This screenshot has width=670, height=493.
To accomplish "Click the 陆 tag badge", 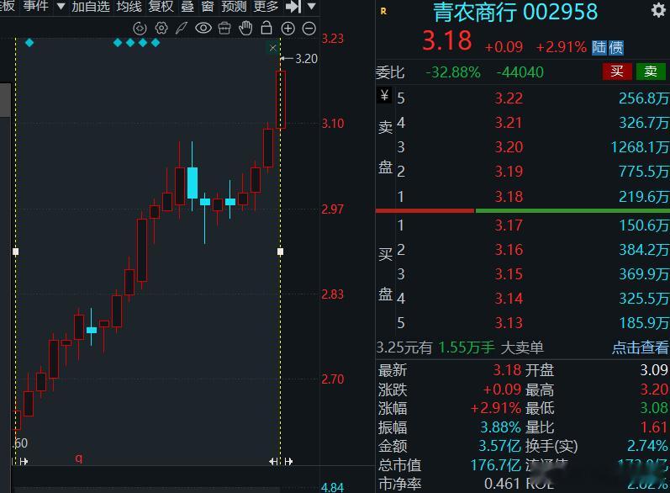I will [x=599, y=47].
